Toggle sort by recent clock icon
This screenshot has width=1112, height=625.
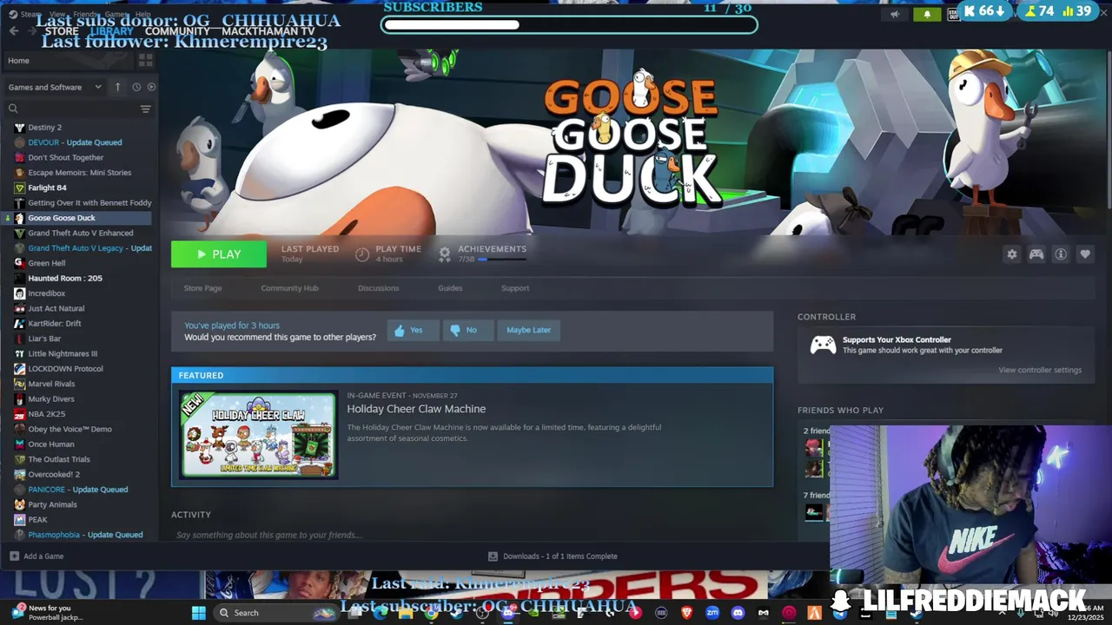pos(136,87)
